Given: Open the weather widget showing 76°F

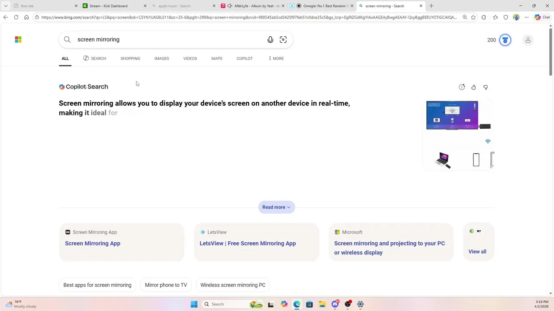Looking at the screenshot, I should (x=21, y=304).
